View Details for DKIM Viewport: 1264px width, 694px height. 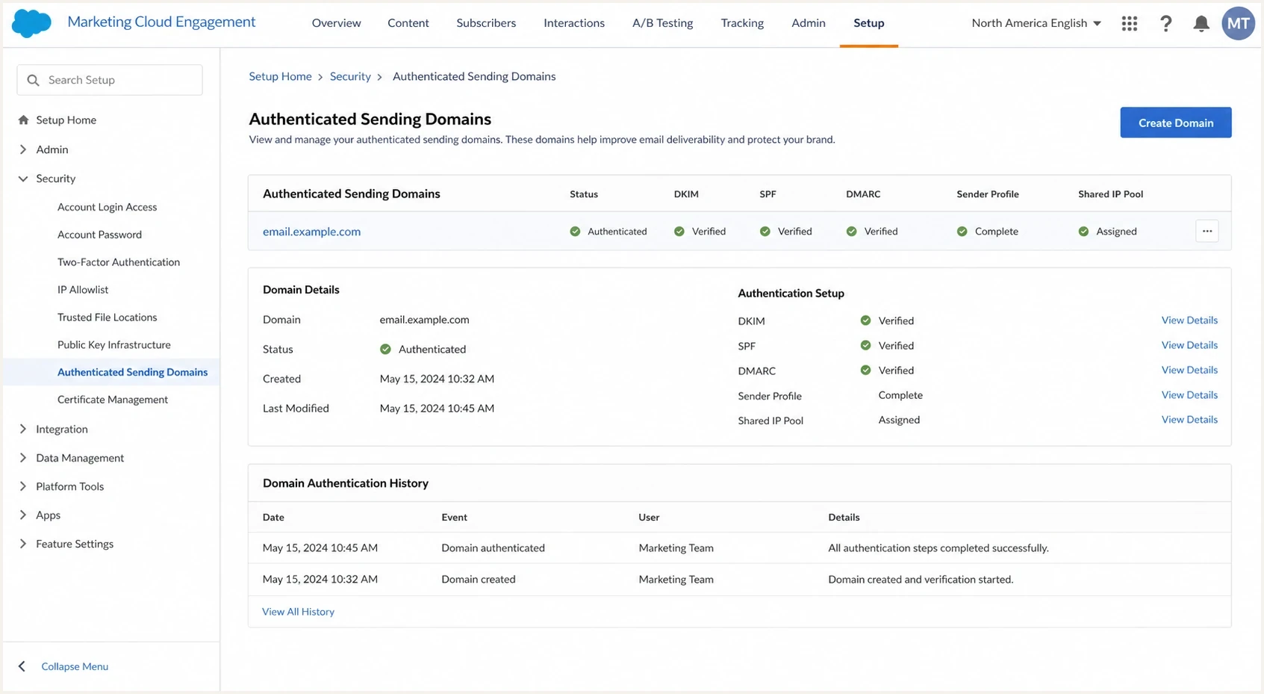pyautogui.click(x=1189, y=320)
